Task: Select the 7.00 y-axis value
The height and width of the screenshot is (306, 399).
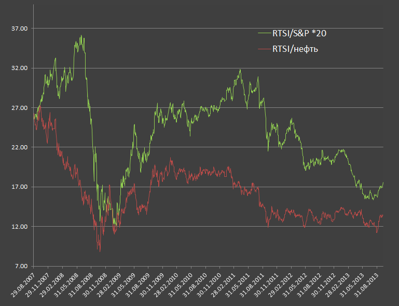Action: pyautogui.click(x=20, y=266)
